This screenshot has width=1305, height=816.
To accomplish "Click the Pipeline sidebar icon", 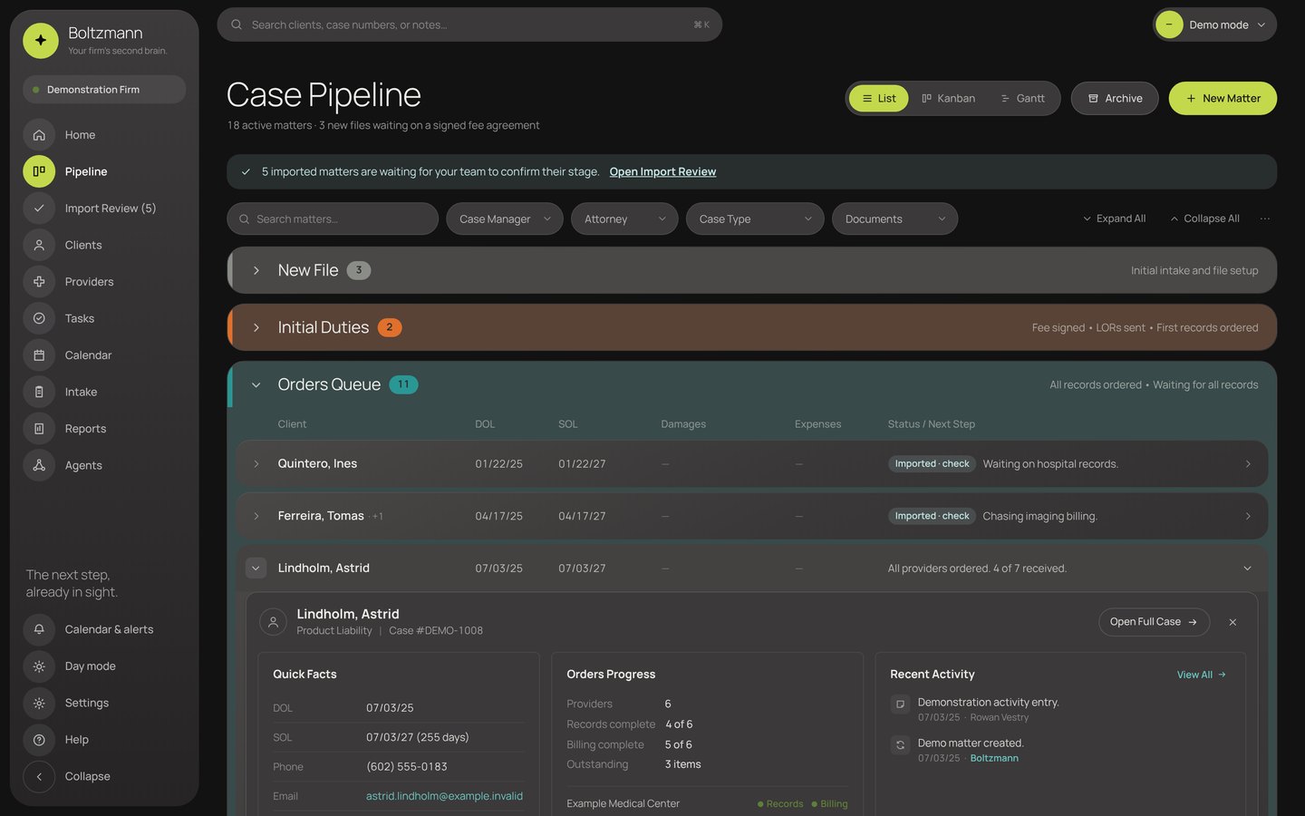I will [39, 171].
